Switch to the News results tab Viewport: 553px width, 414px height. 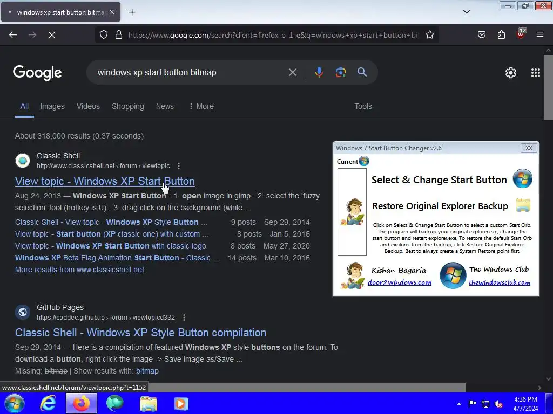coord(165,106)
